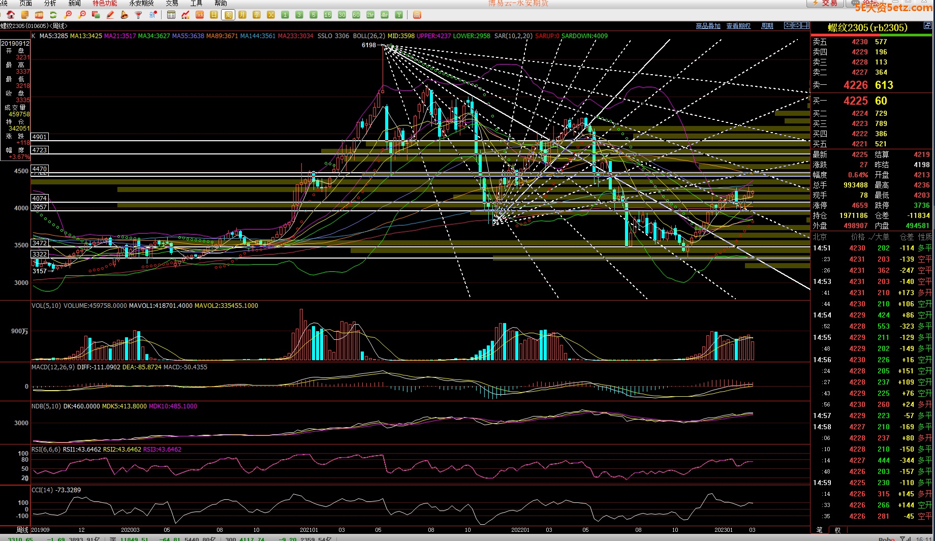The height and width of the screenshot is (541, 935).
Task: Switch to weekly 周 period
Action: (228, 15)
